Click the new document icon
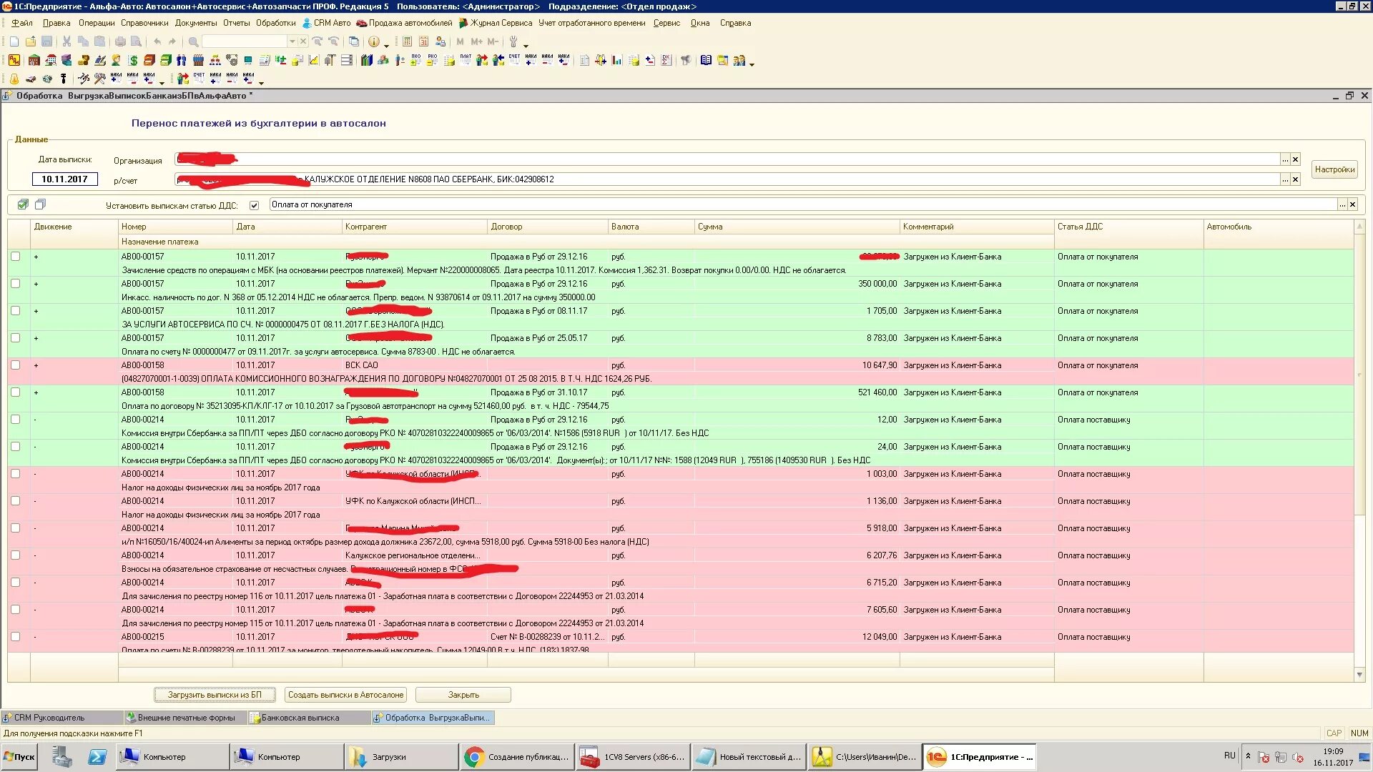Viewport: 1373px width, 772px height. click(14, 41)
